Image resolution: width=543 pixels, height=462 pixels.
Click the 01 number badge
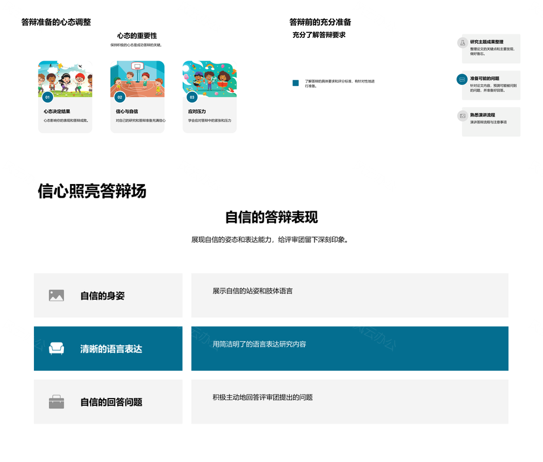point(48,97)
